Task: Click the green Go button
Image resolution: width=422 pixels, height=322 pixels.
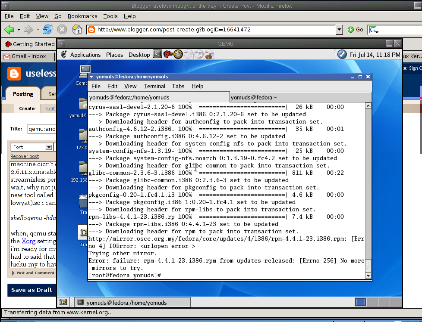Action: point(355,30)
